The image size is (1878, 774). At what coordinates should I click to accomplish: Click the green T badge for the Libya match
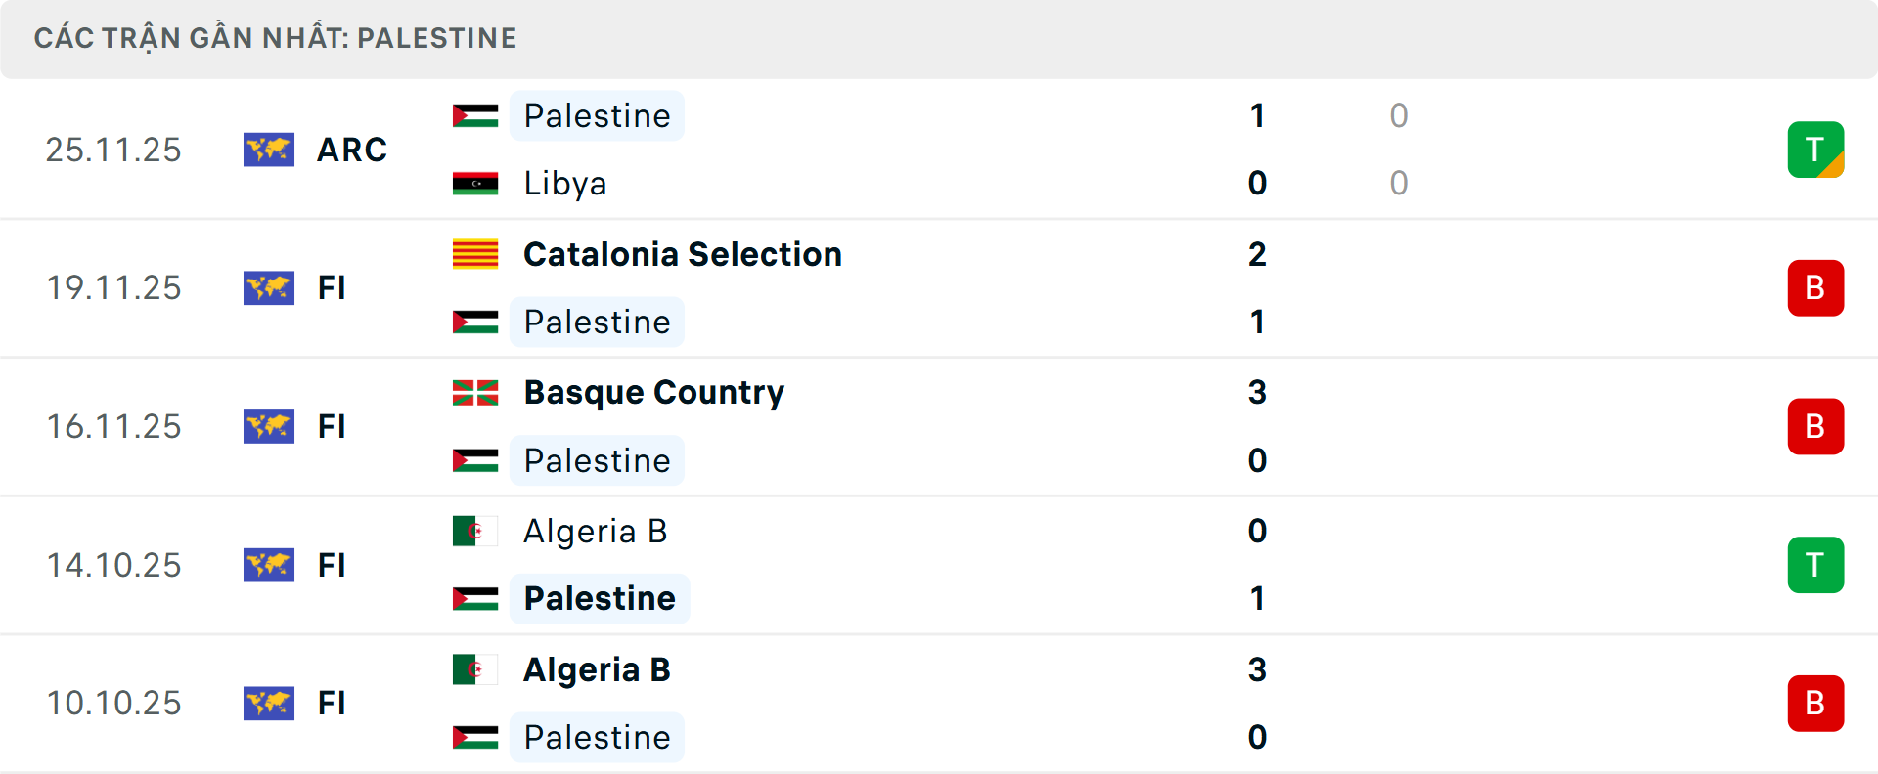coord(1815,150)
